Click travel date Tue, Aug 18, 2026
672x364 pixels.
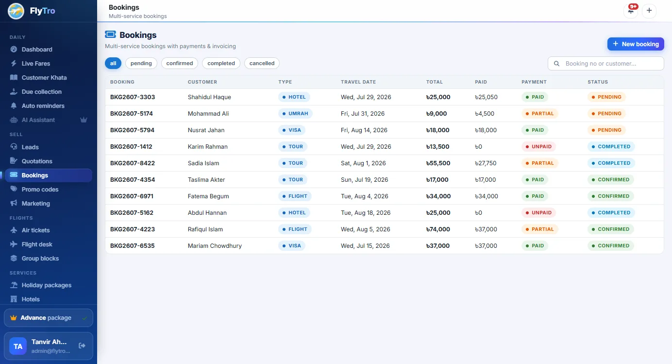pyautogui.click(x=366, y=213)
